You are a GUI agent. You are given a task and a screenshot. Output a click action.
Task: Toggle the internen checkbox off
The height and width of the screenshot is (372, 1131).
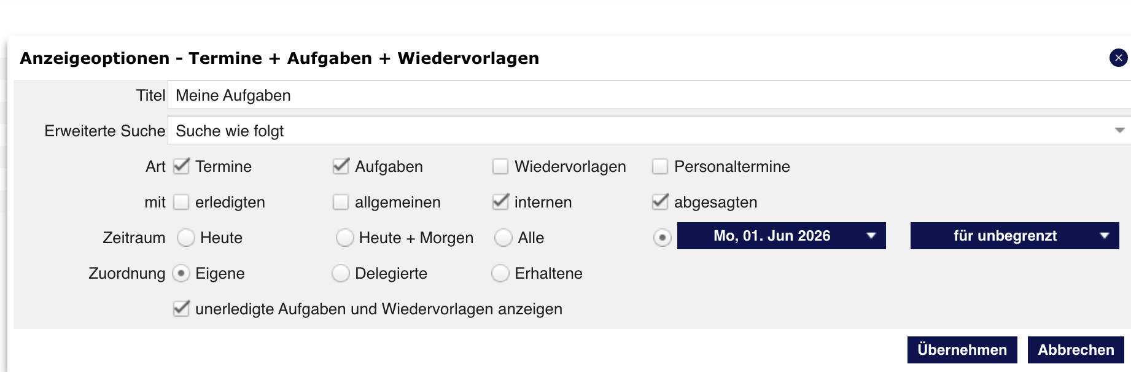tap(500, 202)
